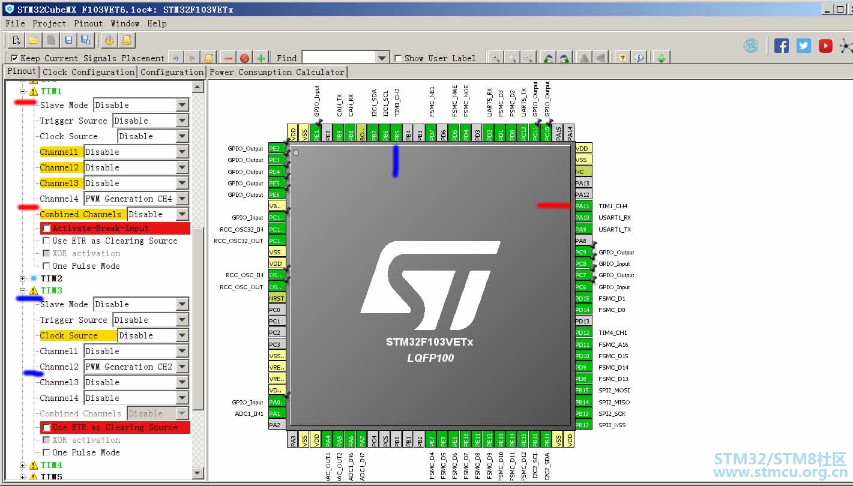Open the File menu

(15, 23)
